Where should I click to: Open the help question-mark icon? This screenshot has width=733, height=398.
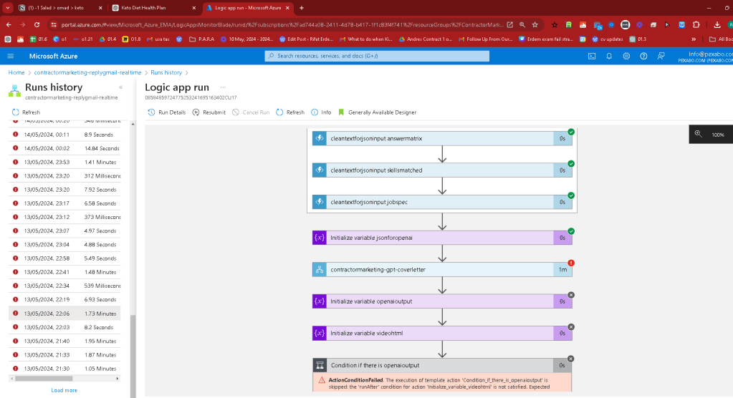(643, 56)
